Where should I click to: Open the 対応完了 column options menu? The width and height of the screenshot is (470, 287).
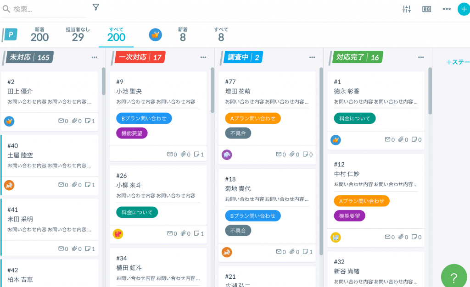coord(421,57)
